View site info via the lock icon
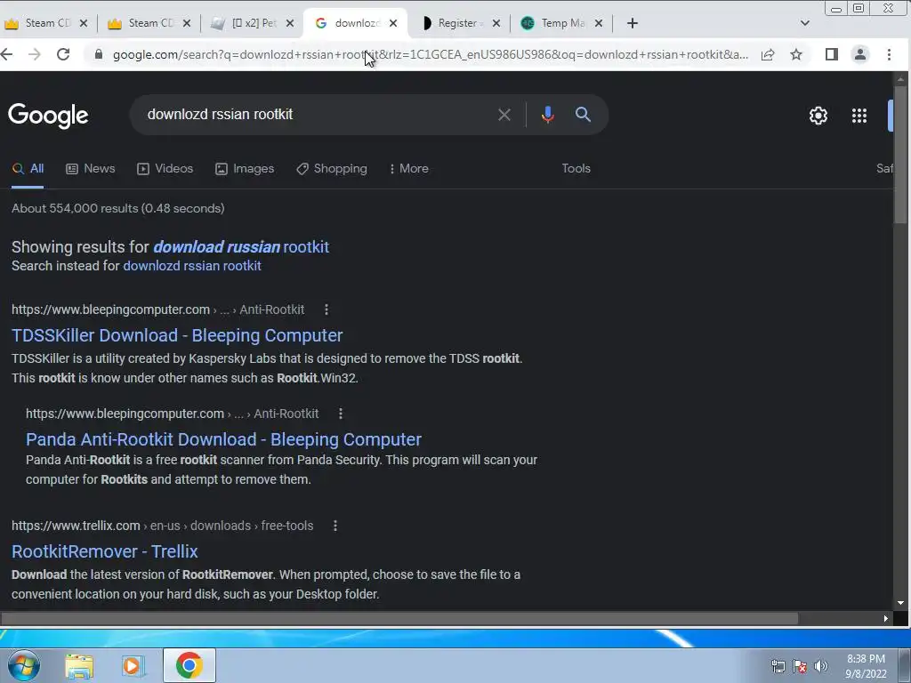 tap(99, 54)
